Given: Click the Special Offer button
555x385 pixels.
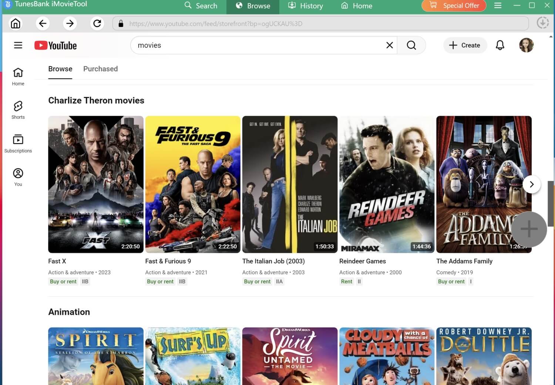Looking at the screenshot, I should (x=454, y=6).
